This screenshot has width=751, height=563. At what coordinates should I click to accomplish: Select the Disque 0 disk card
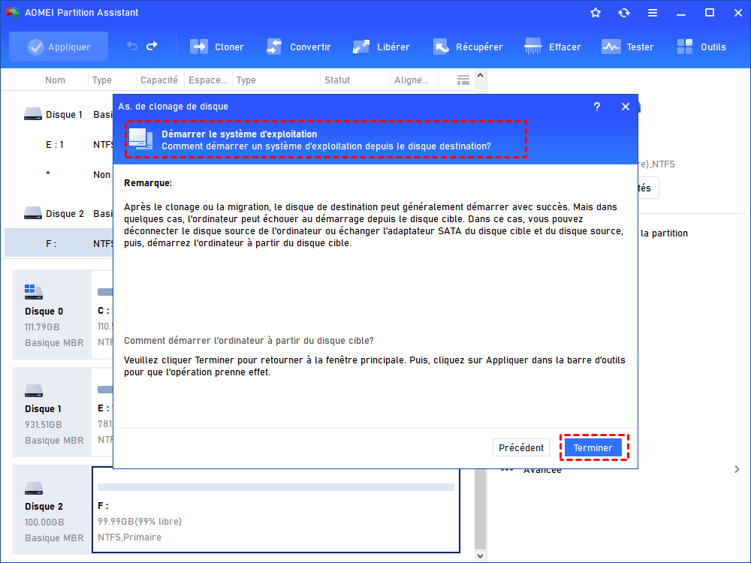coord(53,315)
